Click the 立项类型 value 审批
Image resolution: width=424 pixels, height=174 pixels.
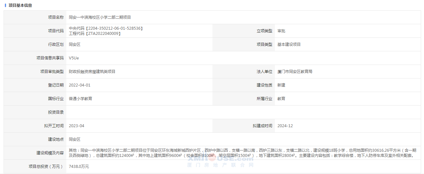[x=281, y=31]
